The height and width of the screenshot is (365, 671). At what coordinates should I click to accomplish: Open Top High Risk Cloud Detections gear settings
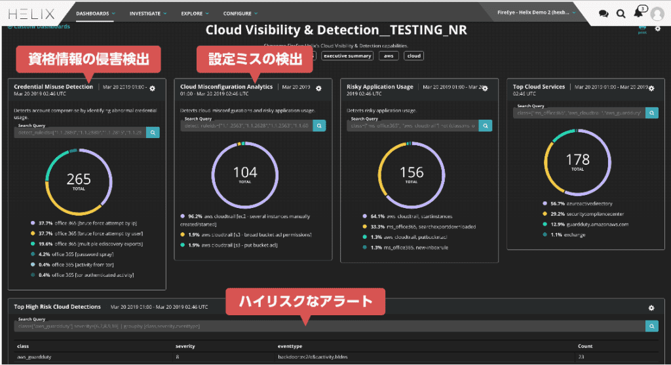(651, 307)
